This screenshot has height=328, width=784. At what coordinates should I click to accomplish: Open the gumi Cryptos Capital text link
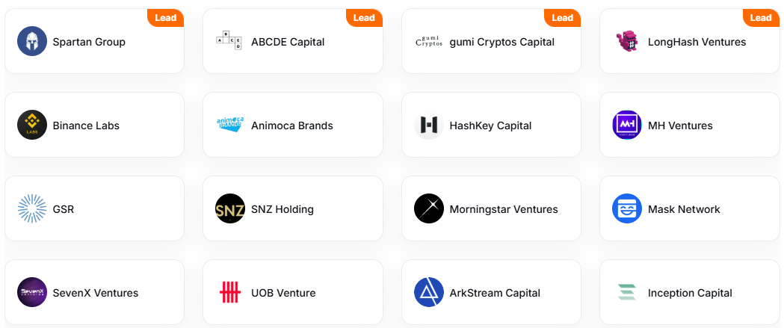[502, 42]
